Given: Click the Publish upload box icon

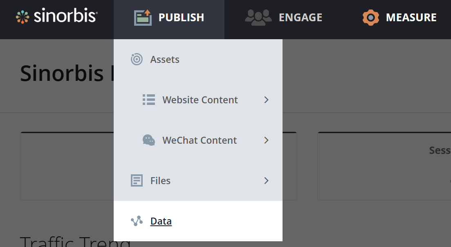Looking at the screenshot, I should tap(143, 18).
